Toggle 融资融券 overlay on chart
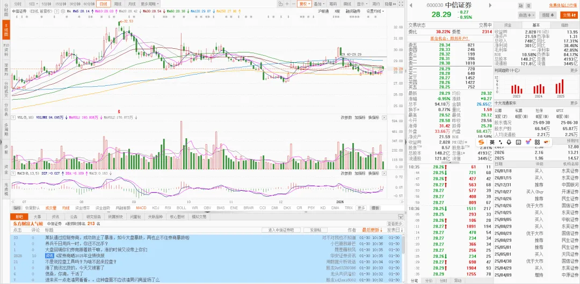 [x=353, y=11]
